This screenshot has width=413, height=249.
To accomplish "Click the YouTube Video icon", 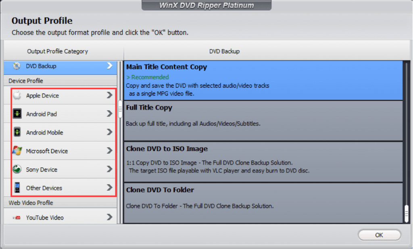I will [17, 218].
